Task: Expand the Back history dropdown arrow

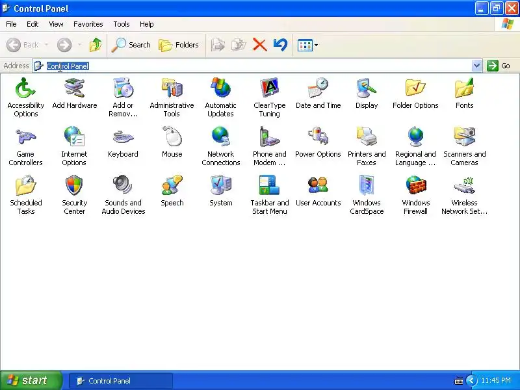Action: point(46,45)
